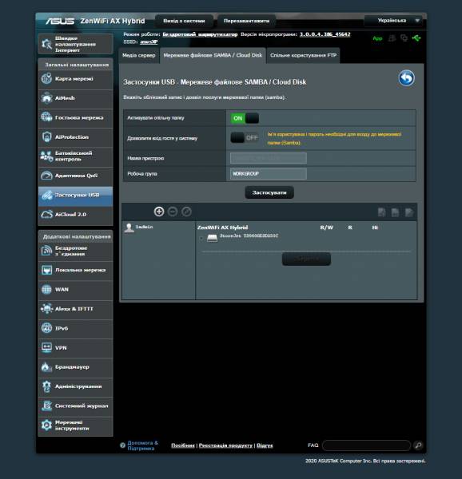462x479 pixels.
Task: Open Administration page
Action: (x=75, y=386)
